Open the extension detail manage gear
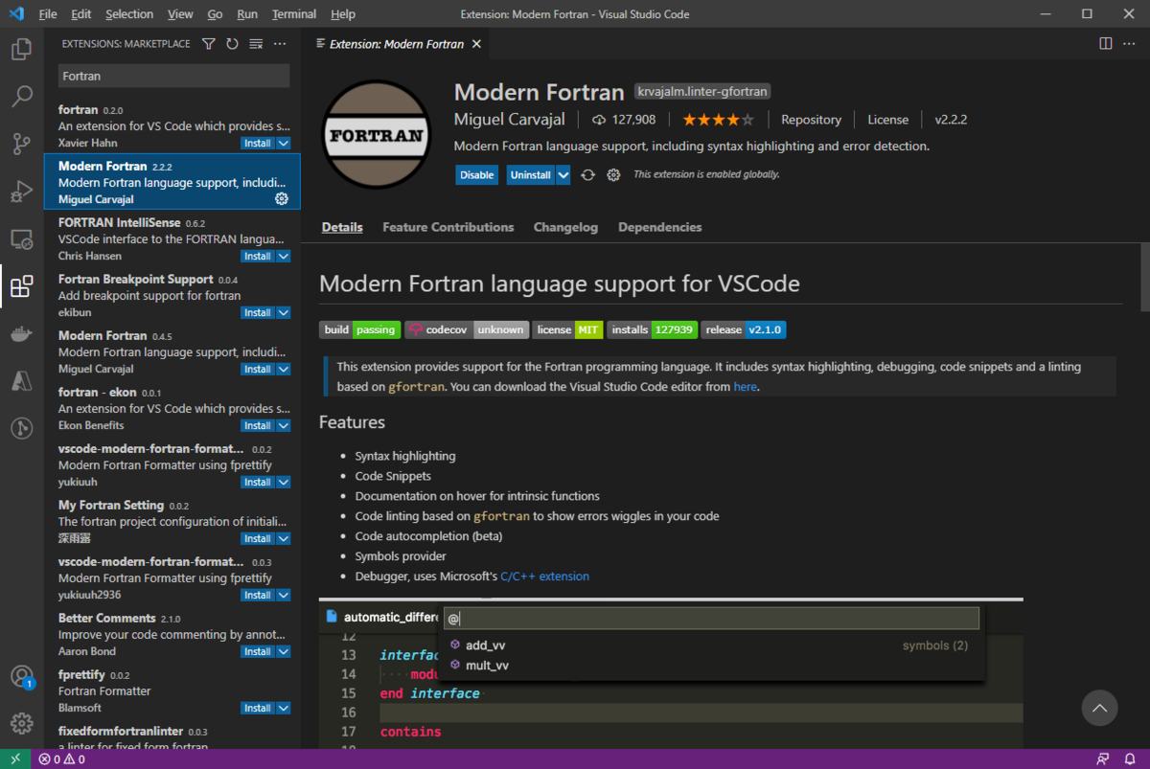The height and width of the screenshot is (769, 1150). tap(613, 175)
